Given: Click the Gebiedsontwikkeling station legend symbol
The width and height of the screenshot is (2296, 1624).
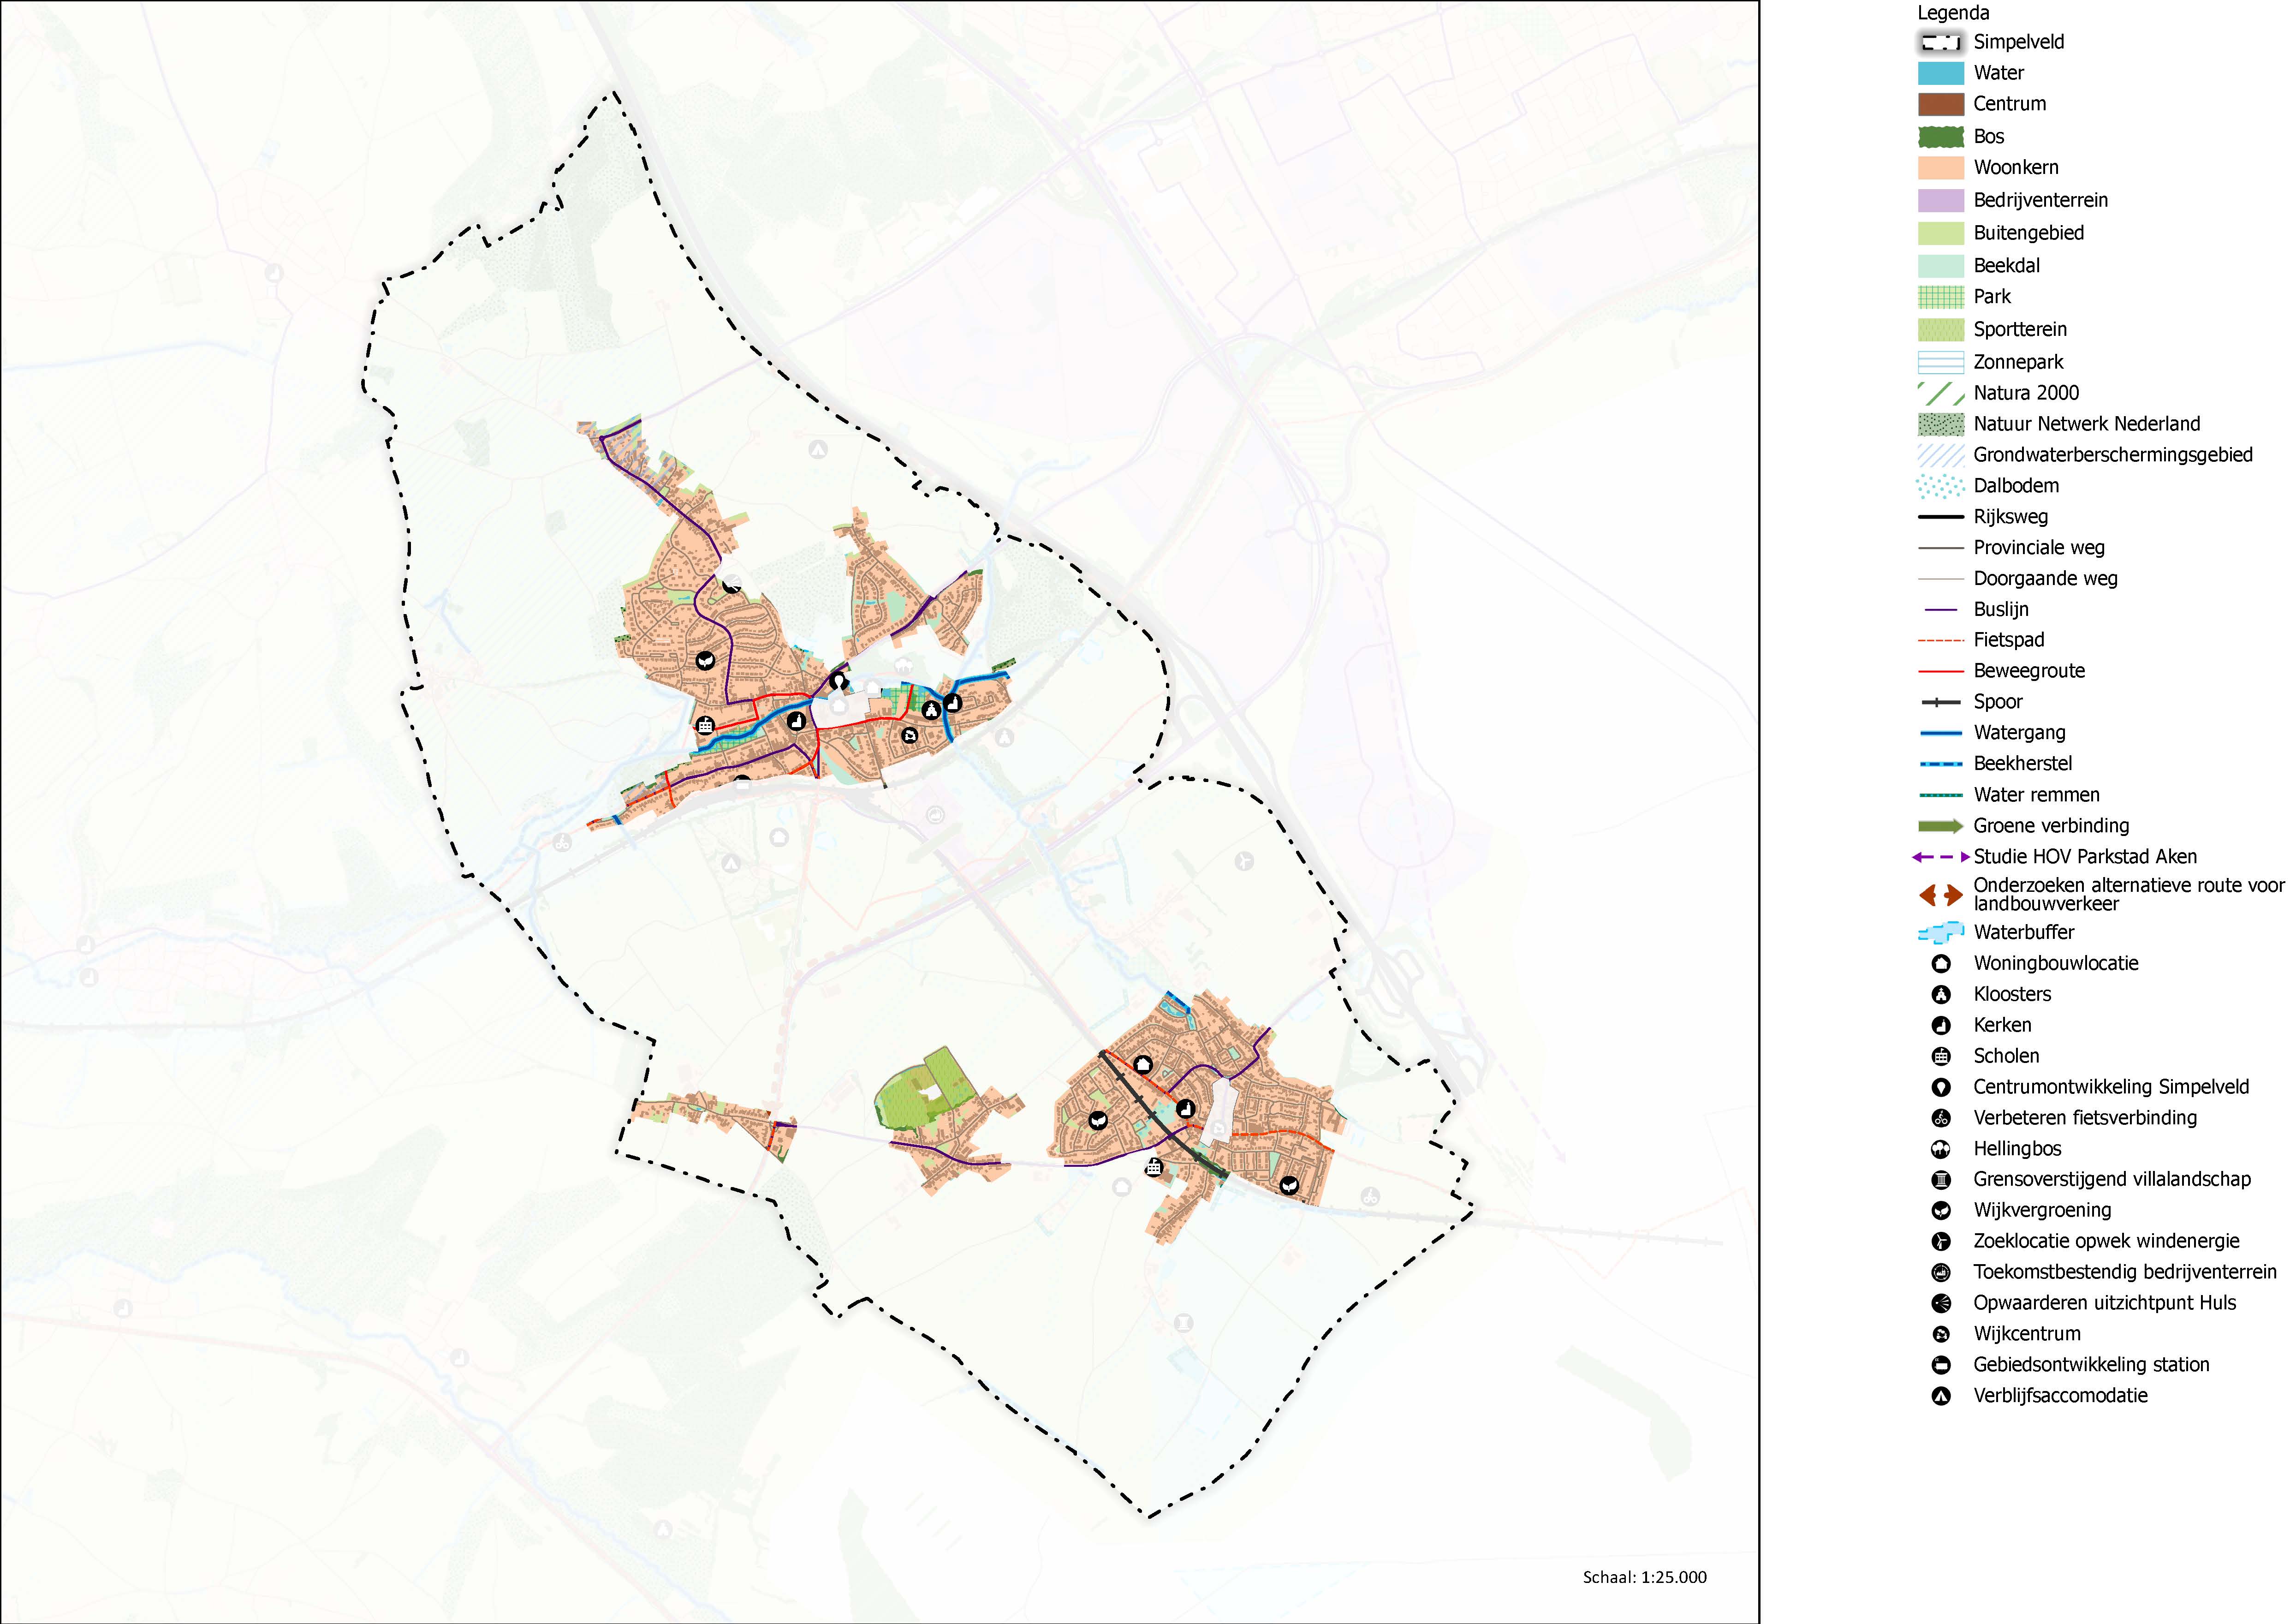Looking at the screenshot, I should (x=1941, y=1365).
